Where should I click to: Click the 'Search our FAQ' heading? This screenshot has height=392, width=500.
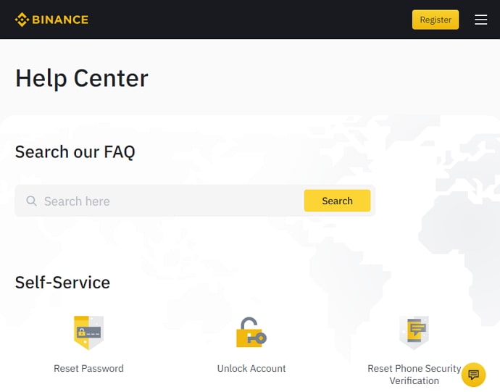tap(75, 152)
